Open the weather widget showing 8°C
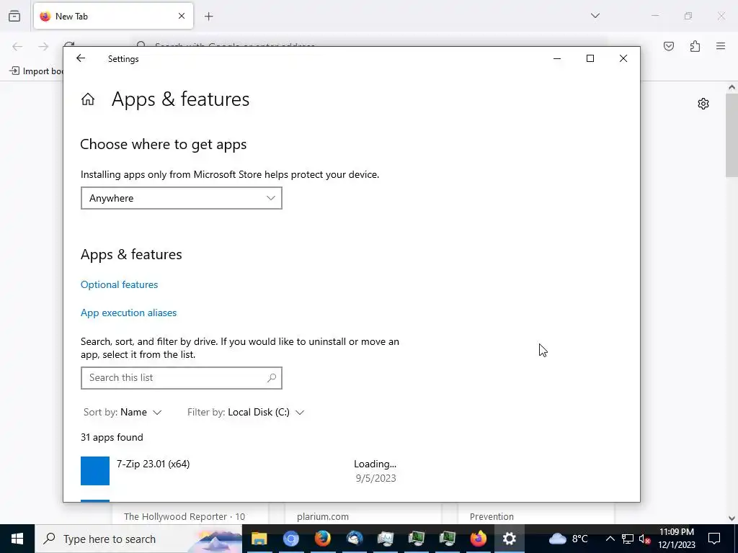 tap(569, 539)
